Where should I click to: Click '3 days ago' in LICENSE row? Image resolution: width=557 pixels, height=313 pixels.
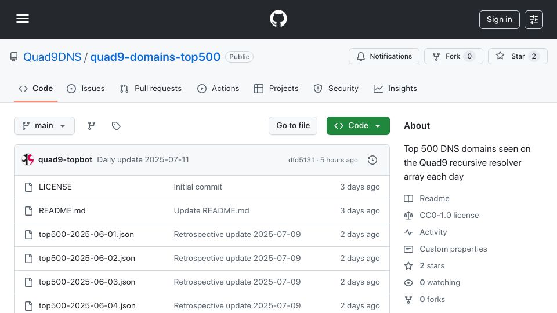(x=360, y=187)
